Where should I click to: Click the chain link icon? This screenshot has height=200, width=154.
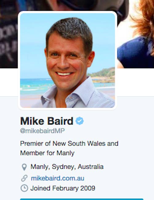coord(24,178)
